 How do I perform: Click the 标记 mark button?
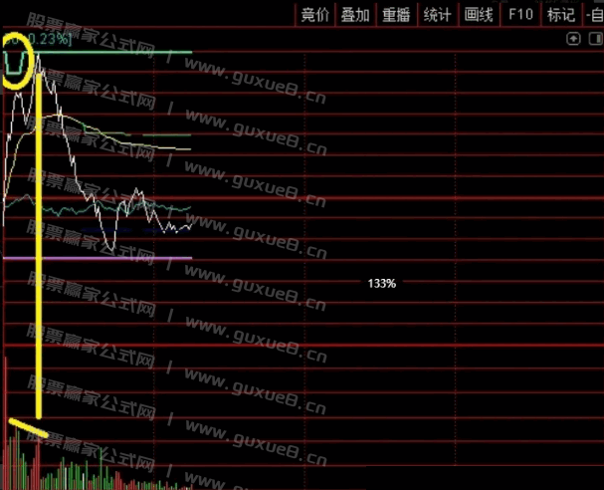tap(560, 14)
